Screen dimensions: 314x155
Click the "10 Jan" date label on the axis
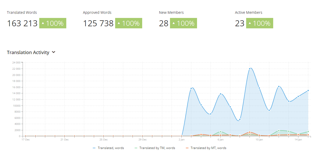point(259,140)
